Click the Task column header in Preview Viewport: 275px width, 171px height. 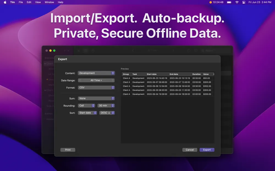[x=135, y=74]
